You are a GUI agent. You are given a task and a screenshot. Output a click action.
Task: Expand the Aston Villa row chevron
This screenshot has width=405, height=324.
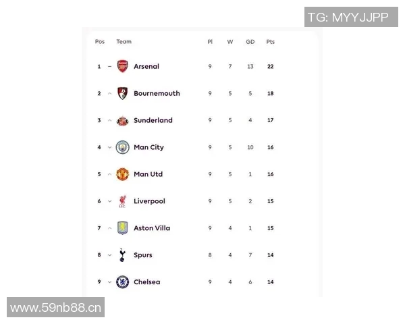(x=109, y=228)
